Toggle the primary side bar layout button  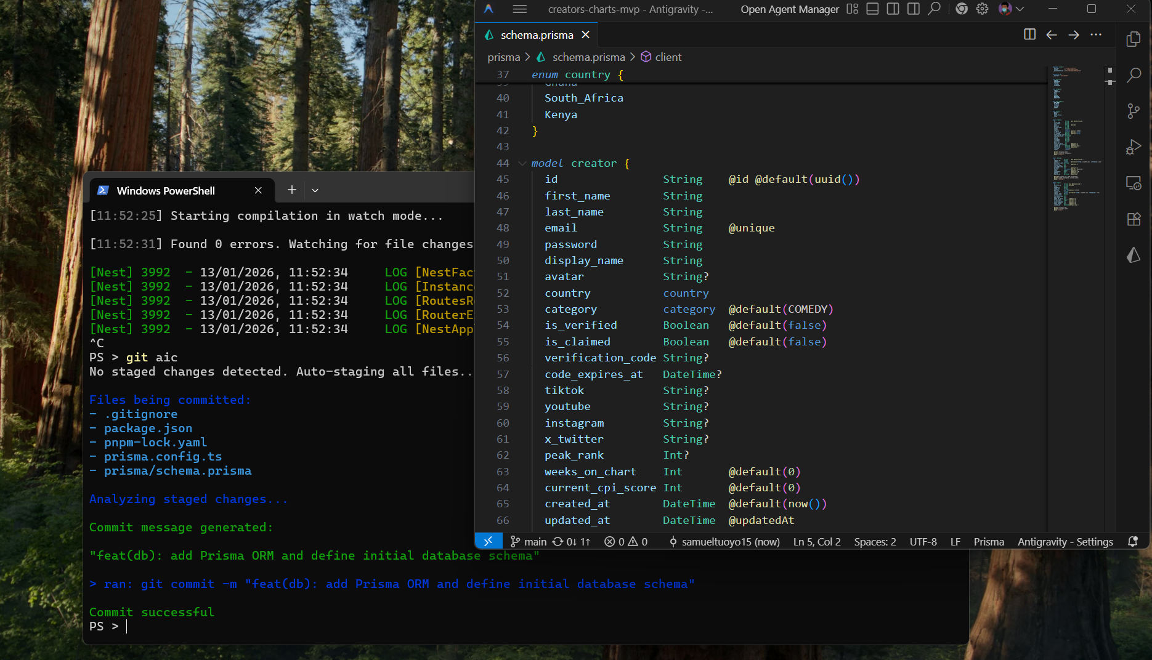click(893, 9)
